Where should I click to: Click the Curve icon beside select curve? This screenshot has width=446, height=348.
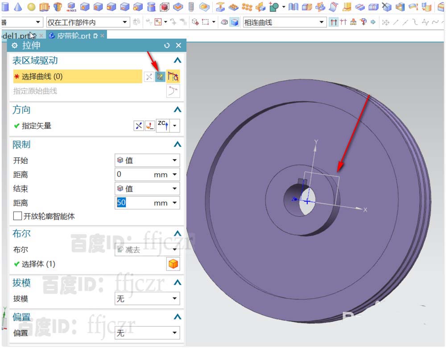(x=173, y=77)
